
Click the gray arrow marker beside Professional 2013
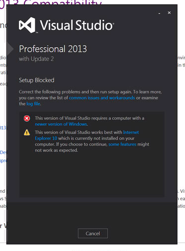click(x=10, y=49)
